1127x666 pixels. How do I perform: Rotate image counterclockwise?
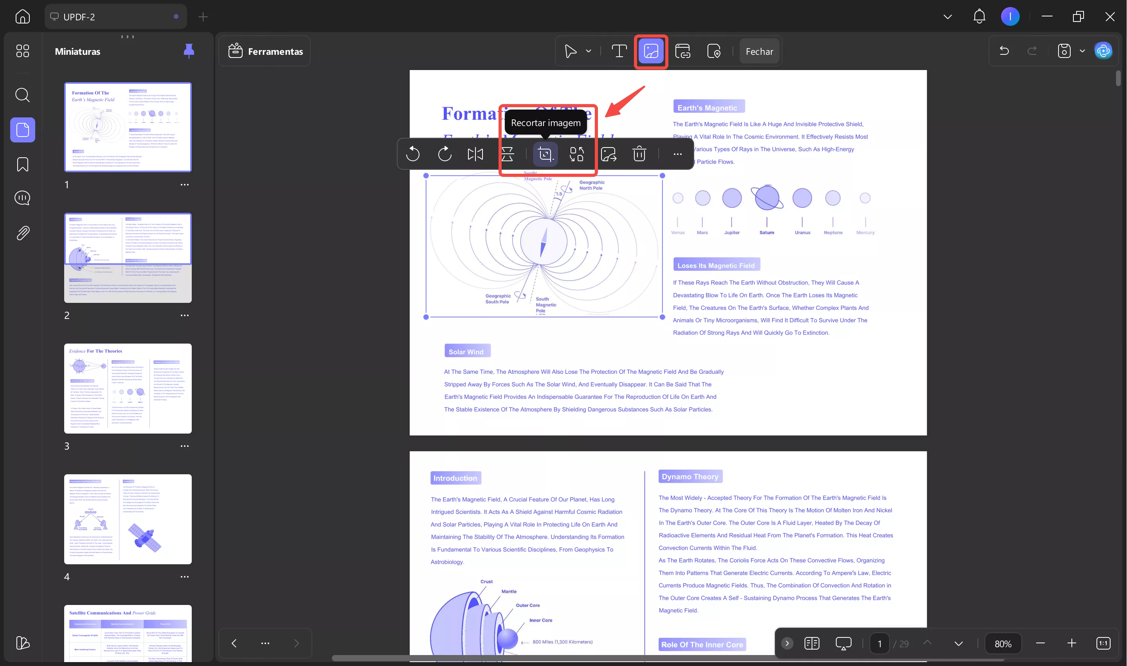412,154
